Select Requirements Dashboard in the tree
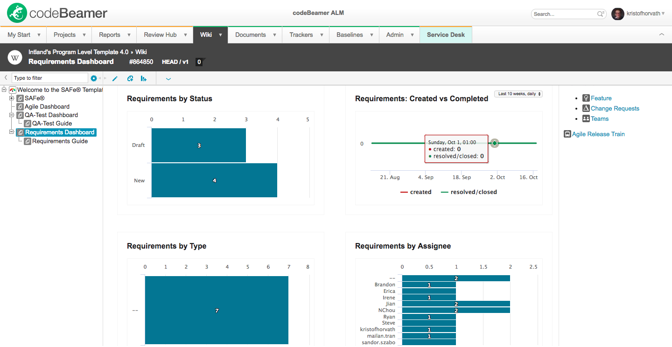Viewport: 672px width, 347px height. [60, 132]
